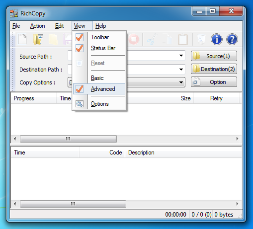This screenshot has width=253, height=229.
Task: Click the RichCopy title bar app icon
Action: 14,13
